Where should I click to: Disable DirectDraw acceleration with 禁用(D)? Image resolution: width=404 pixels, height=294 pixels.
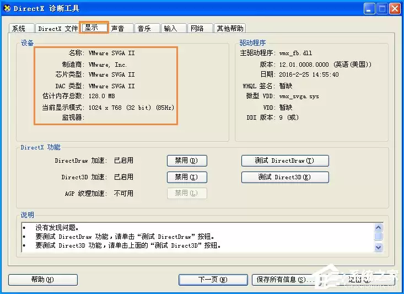click(187, 161)
